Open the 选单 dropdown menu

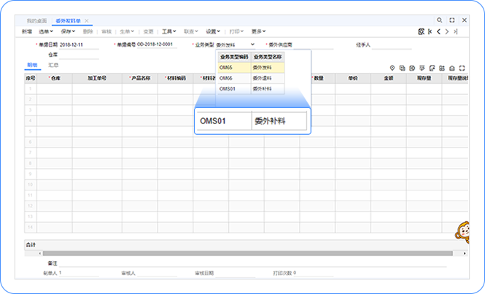click(46, 31)
